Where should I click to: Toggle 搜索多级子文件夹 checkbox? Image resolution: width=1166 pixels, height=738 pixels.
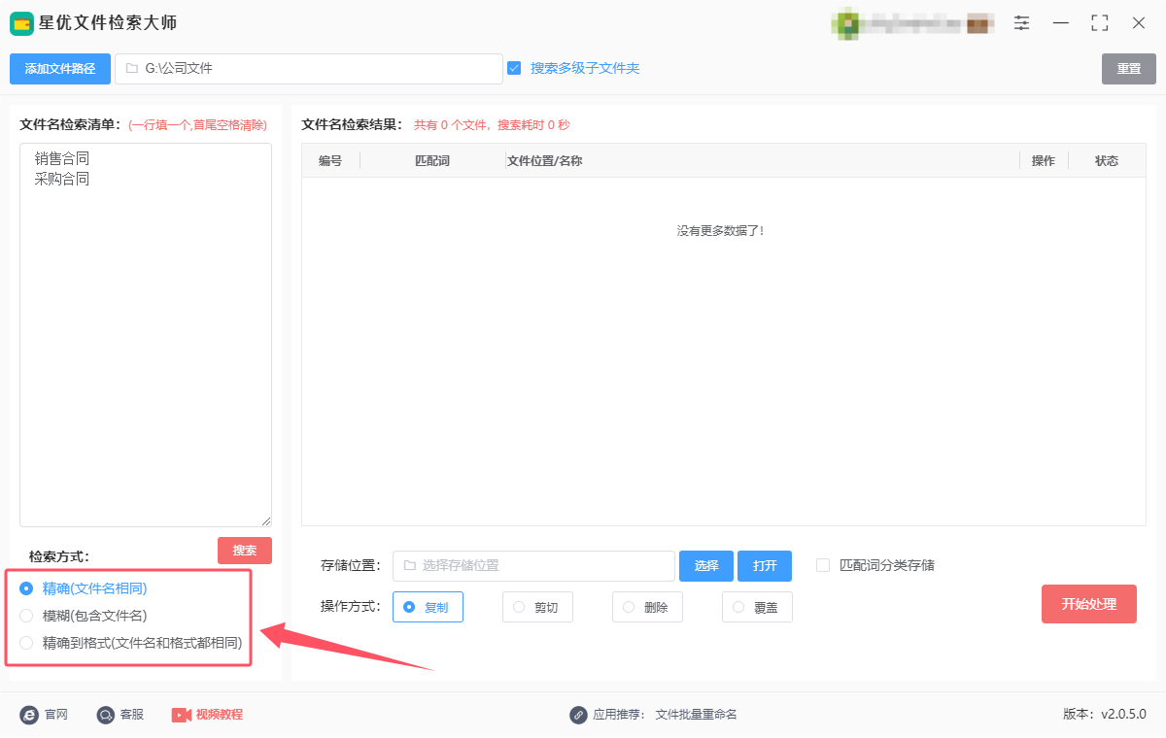point(514,68)
